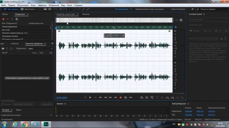Open the Мультитрек menu
This screenshot has width=229, height=128.
point(23,5)
